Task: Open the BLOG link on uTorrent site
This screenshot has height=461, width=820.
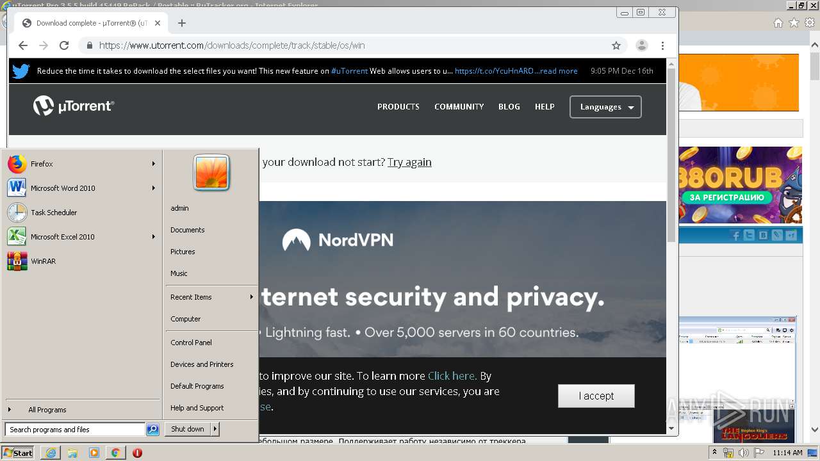Action: coord(509,107)
